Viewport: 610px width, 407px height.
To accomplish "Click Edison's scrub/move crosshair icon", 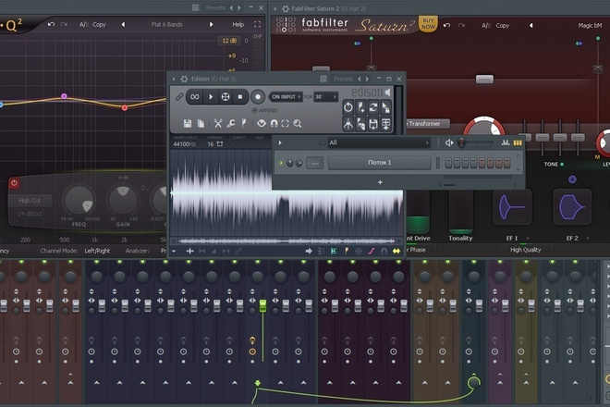I will pyautogui.click(x=226, y=96).
